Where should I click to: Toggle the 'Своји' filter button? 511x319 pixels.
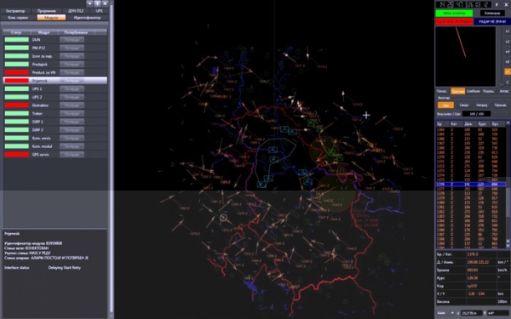click(464, 105)
